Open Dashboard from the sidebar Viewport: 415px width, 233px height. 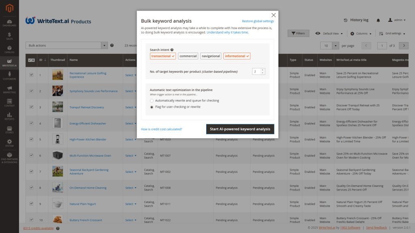point(9,23)
